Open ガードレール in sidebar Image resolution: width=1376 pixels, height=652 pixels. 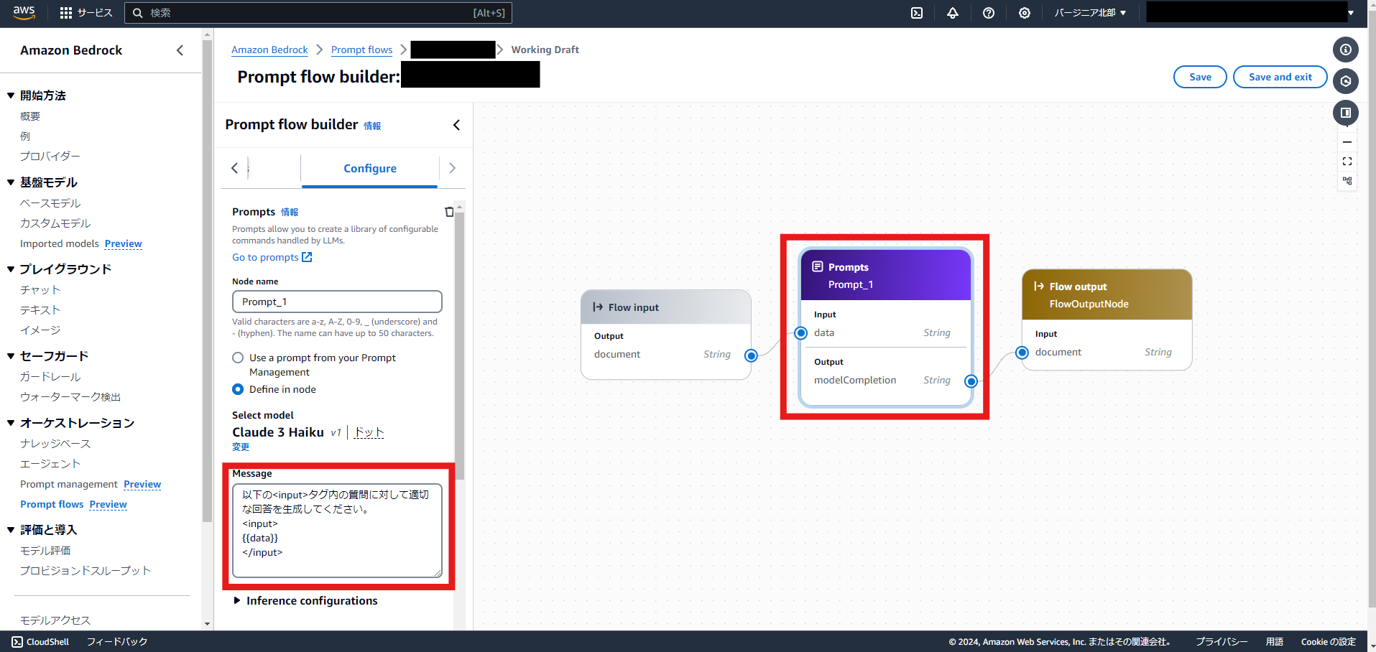[x=50, y=376]
